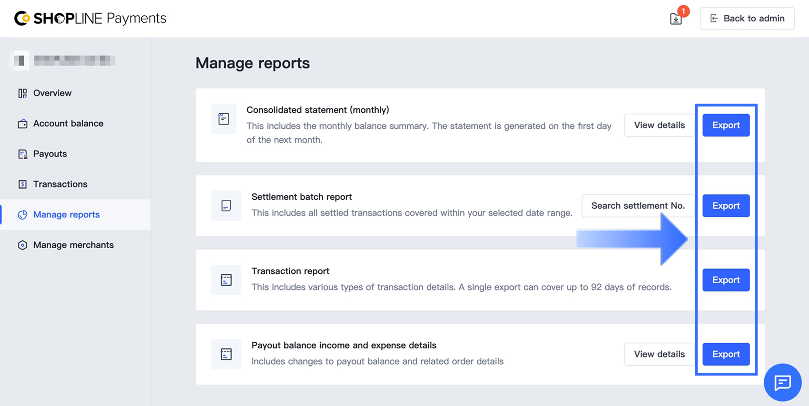The image size is (809, 406).
Task: Click the Consolidated statement document icon
Action: tap(224, 119)
